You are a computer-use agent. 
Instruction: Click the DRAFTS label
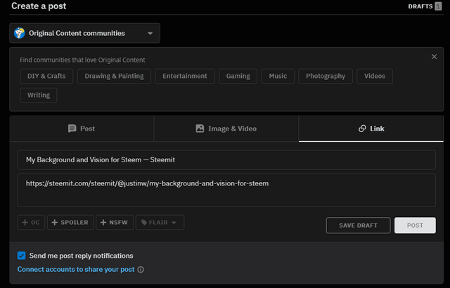[x=420, y=6]
